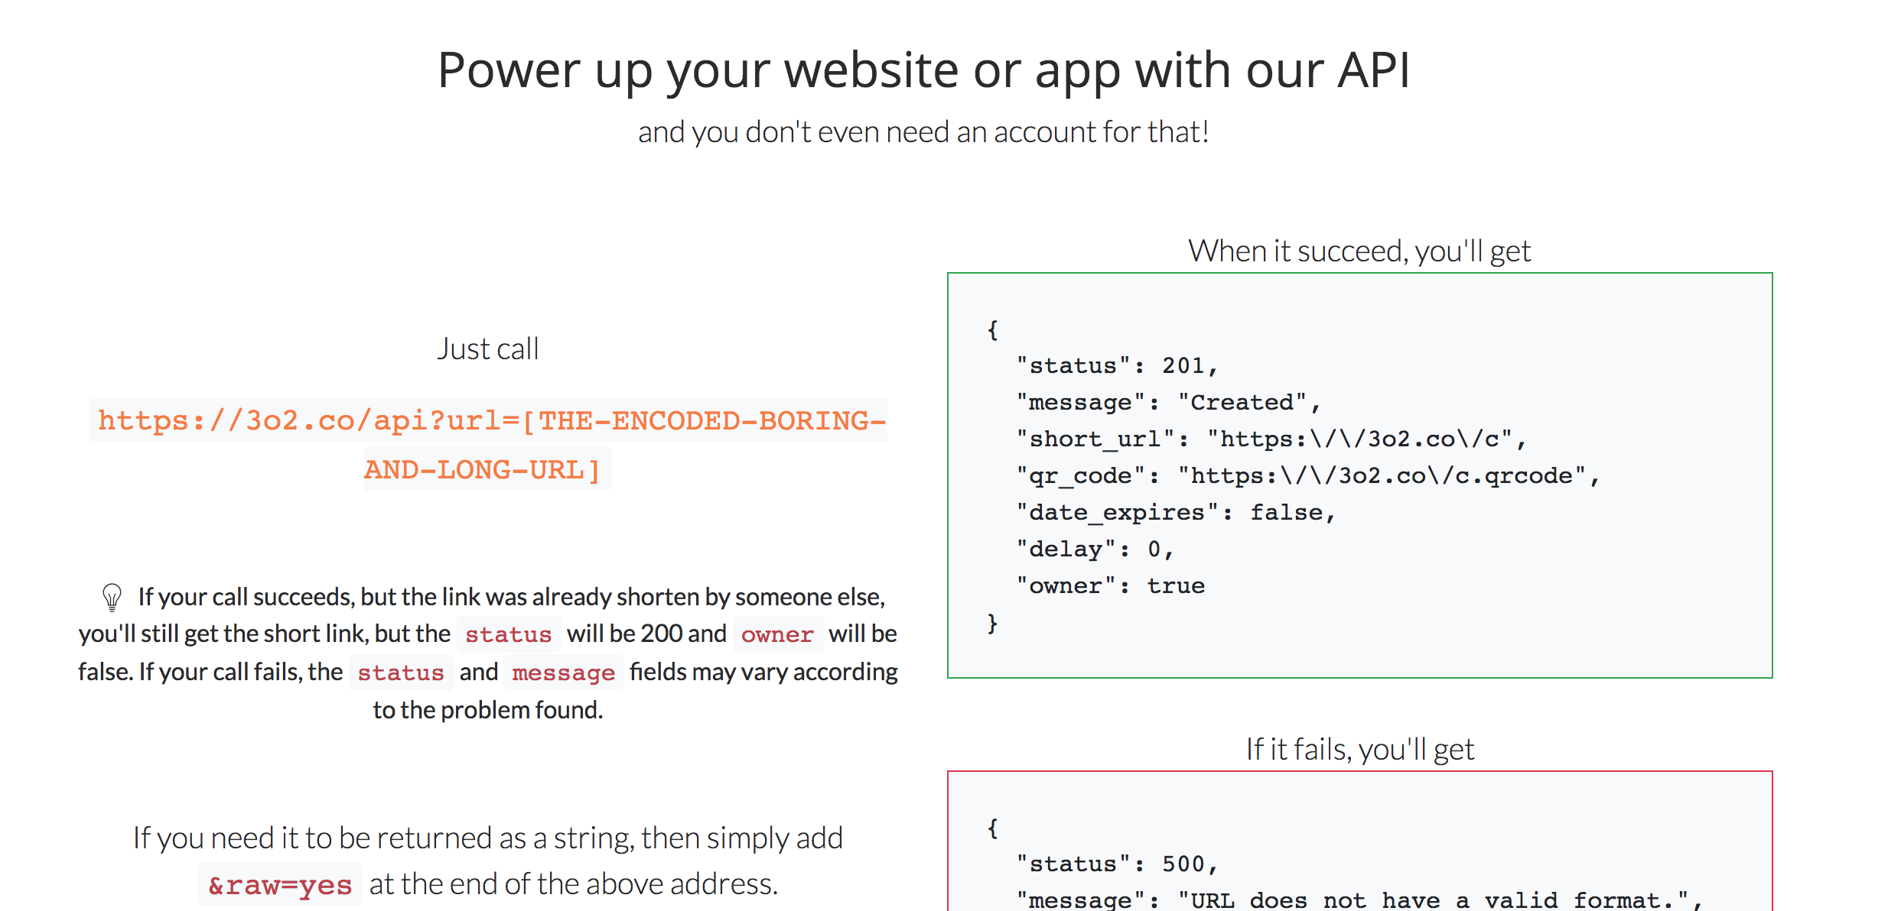Image resolution: width=1888 pixels, height=911 pixels.
Task: Click the 'Power up your website or app' heading
Action: pyautogui.click(x=923, y=71)
